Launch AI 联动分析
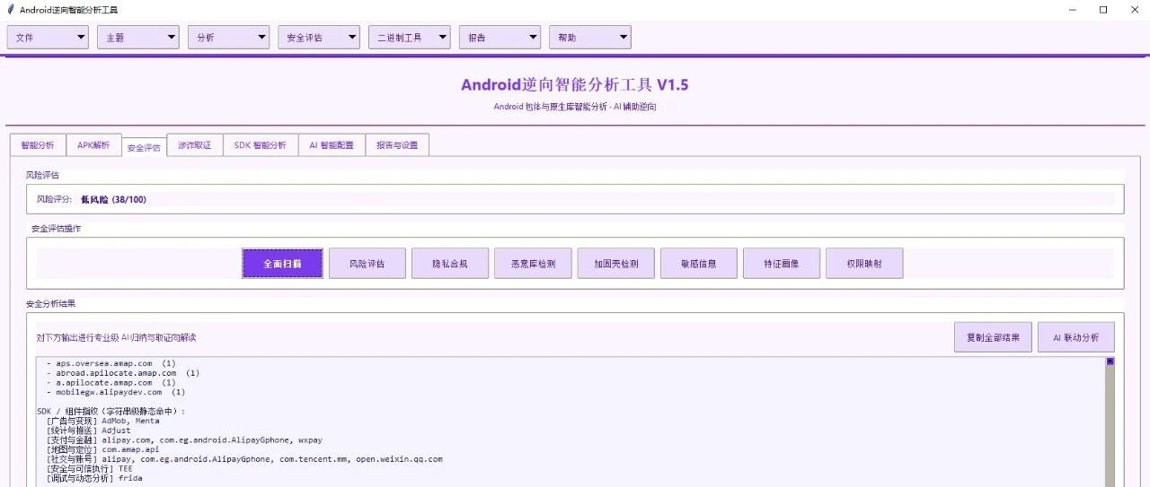The image size is (1150, 487). tap(1076, 337)
